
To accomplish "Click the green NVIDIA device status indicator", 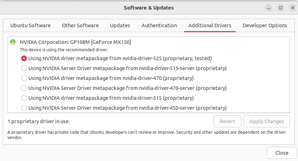I will click(13, 42).
